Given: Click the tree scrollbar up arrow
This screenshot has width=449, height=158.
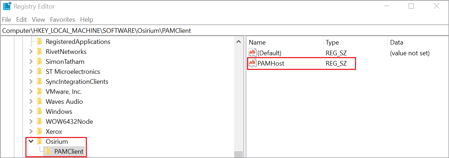Looking at the screenshot, I should [x=239, y=42].
